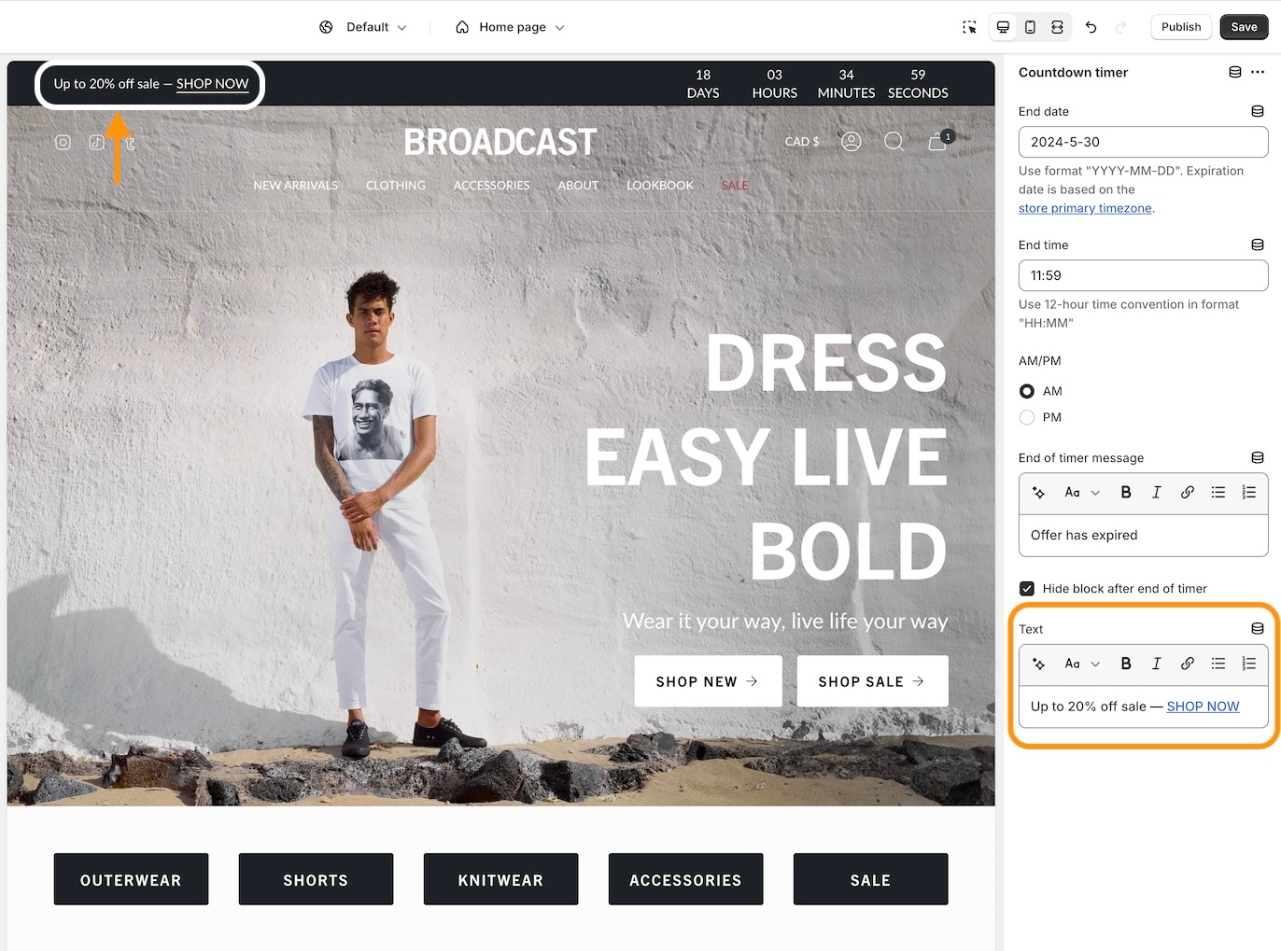
Task: Click Bold in the Text editor toolbar
Action: click(x=1125, y=664)
